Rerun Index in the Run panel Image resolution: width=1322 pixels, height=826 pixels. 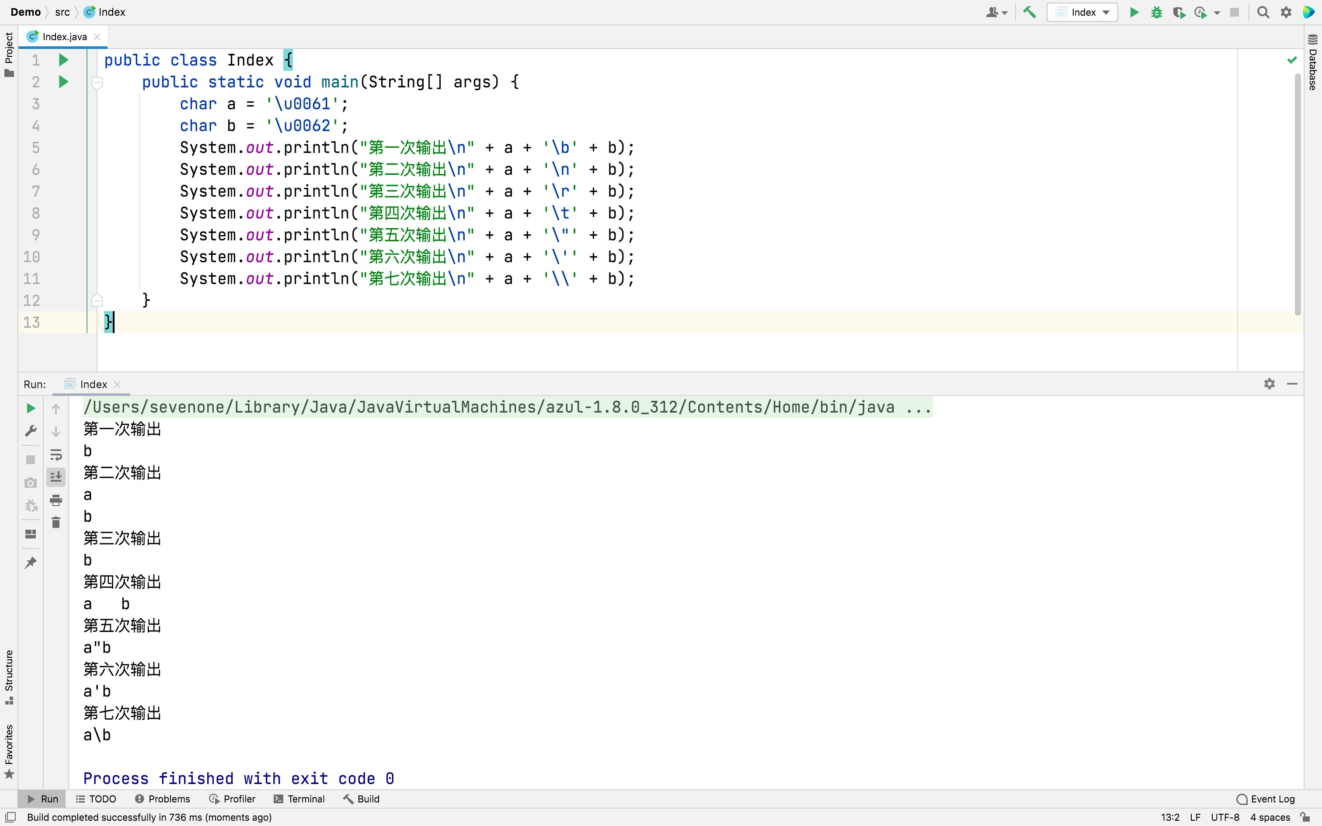[x=31, y=408]
